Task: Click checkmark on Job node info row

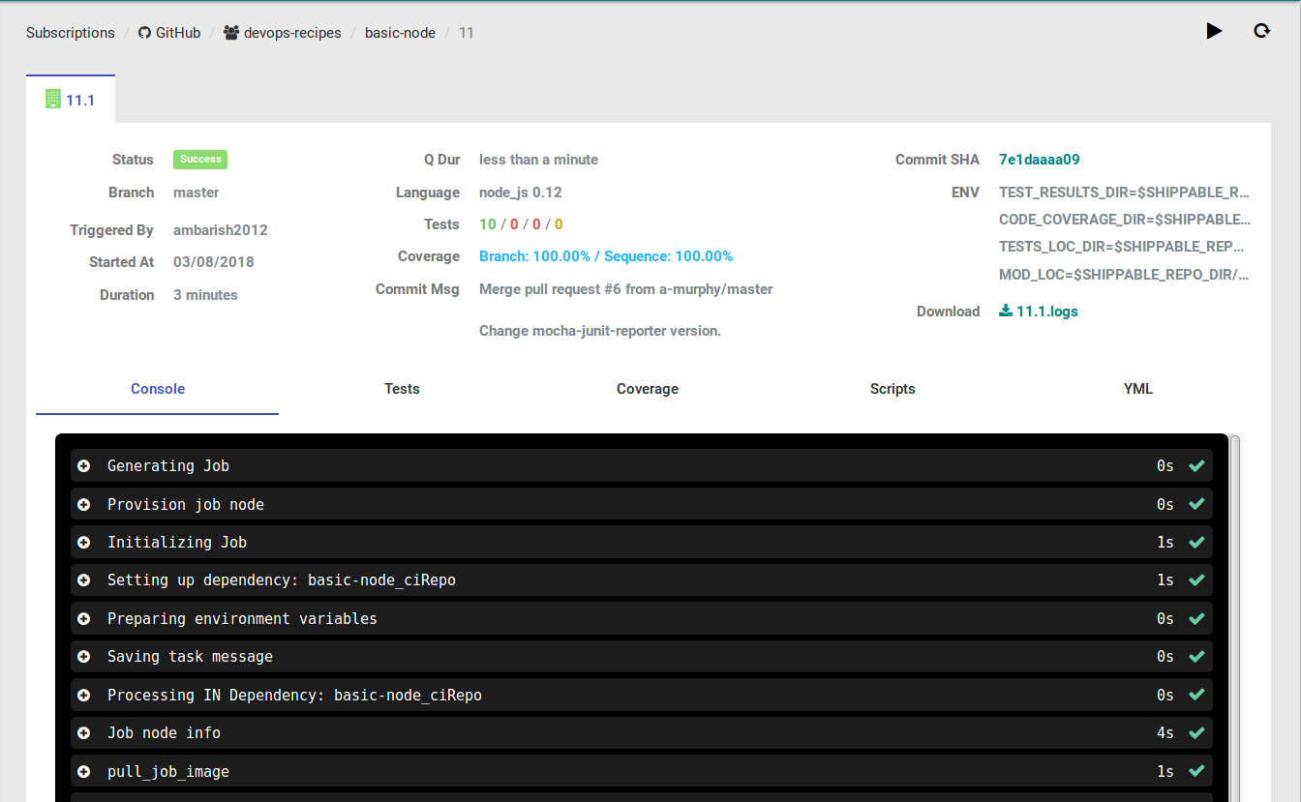Action: [1196, 733]
